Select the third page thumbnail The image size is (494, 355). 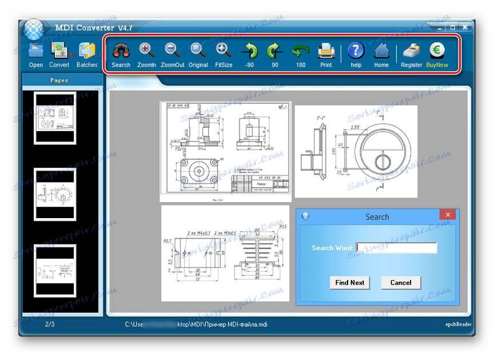[x=55, y=271]
